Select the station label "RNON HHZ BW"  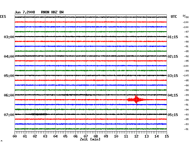[52, 12]
